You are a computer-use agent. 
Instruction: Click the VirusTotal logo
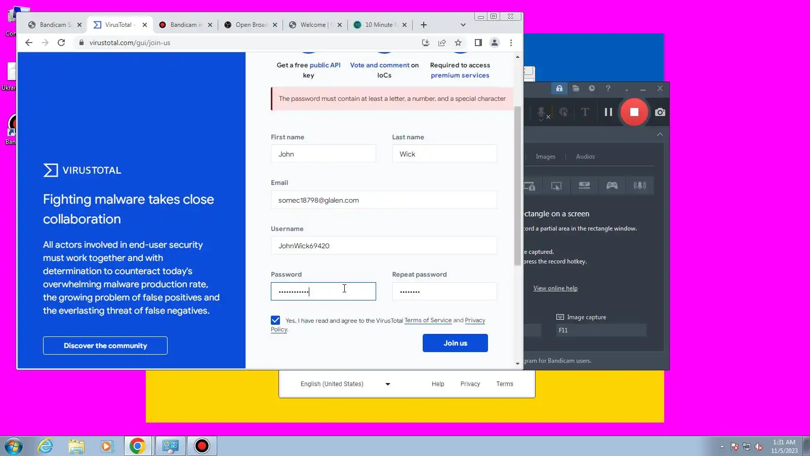pyautogui.click(x=82, y=170)
